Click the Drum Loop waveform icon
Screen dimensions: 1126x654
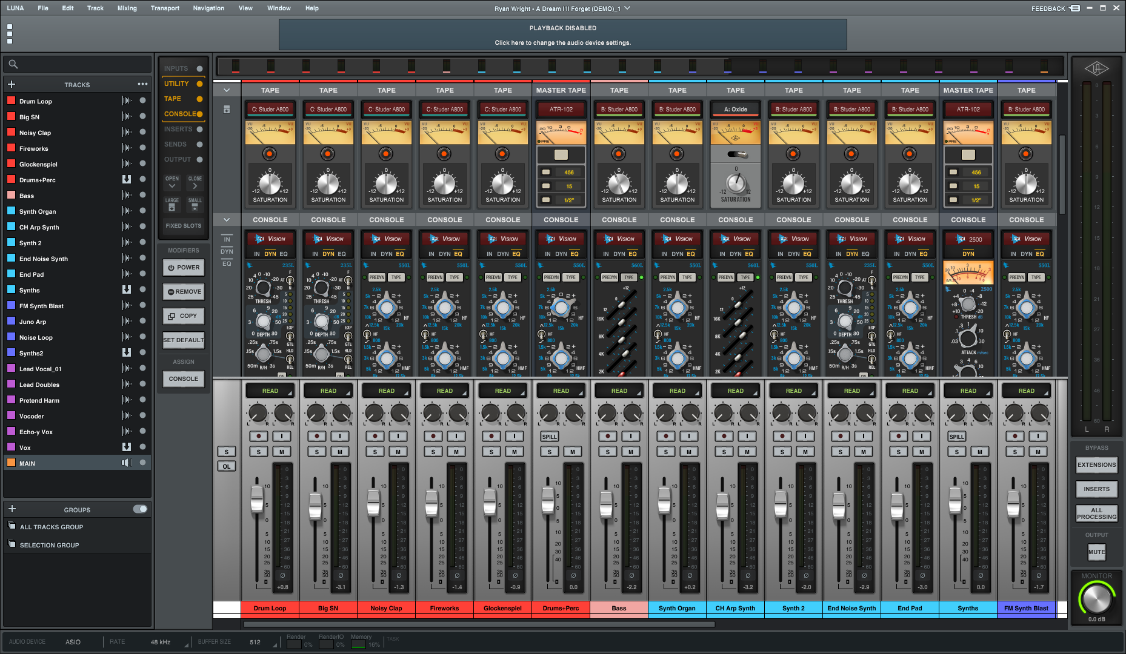click(x=127, y=101)
